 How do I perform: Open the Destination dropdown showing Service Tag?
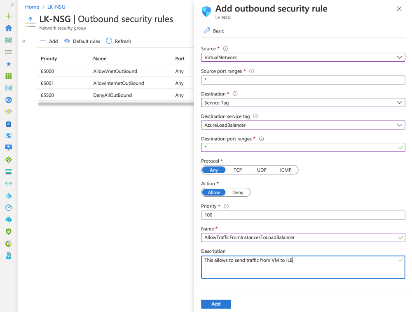[303, 102]
